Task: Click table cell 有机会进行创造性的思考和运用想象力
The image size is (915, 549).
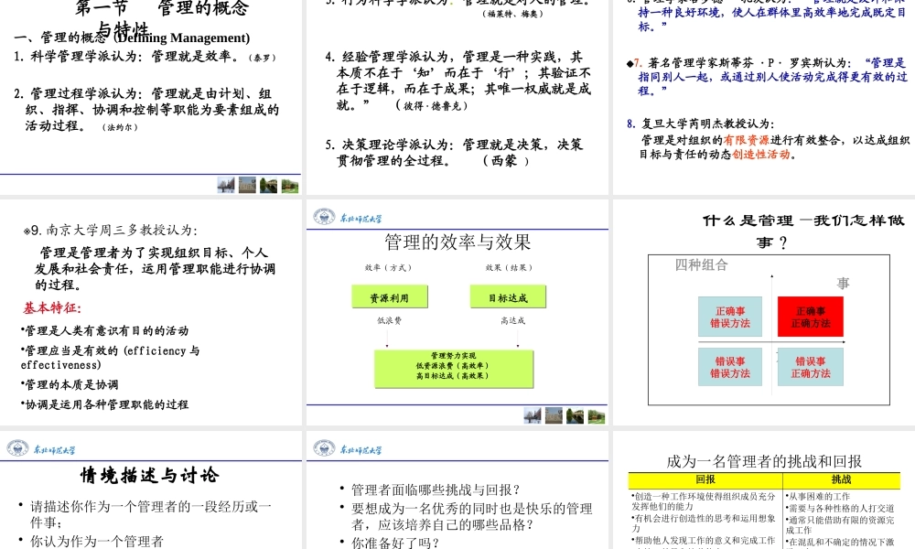Action: (x=703, y=522)
